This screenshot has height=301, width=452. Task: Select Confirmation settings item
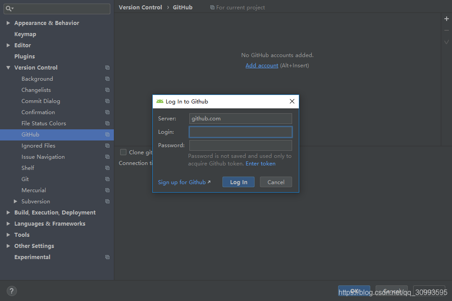(38, 112)
